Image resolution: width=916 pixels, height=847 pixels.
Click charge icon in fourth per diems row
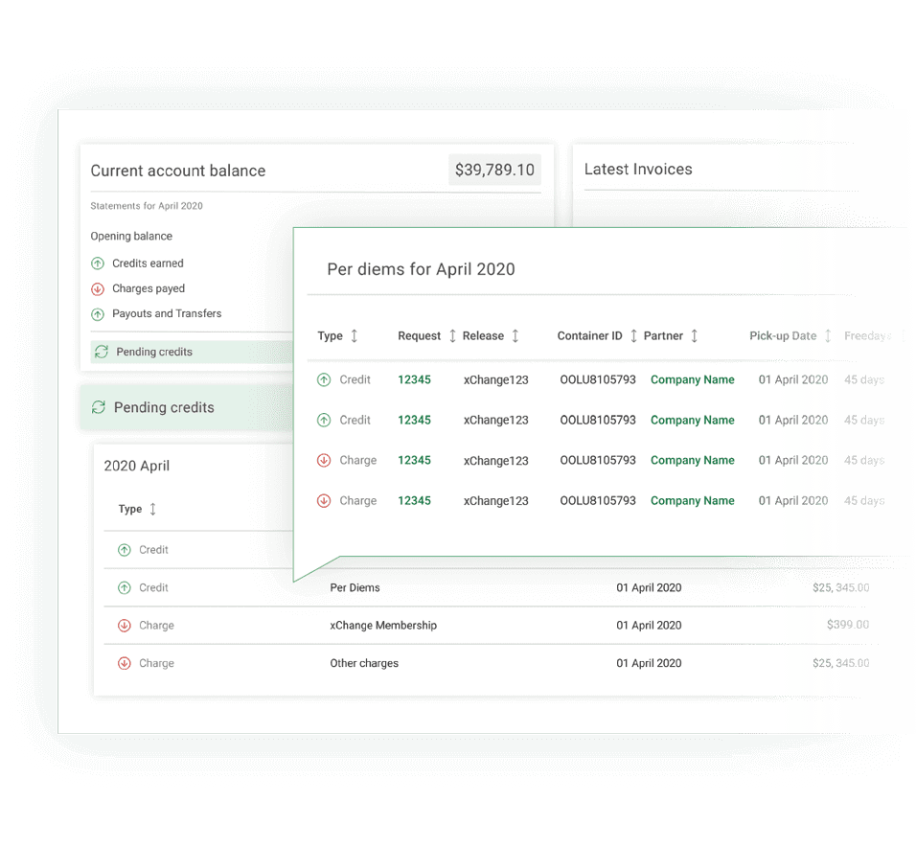tap(324, 500)
